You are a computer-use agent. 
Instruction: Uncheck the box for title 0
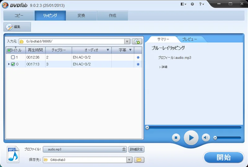pos(13,64)
